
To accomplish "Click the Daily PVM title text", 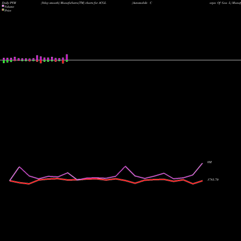I will click(x=9, y=3).
